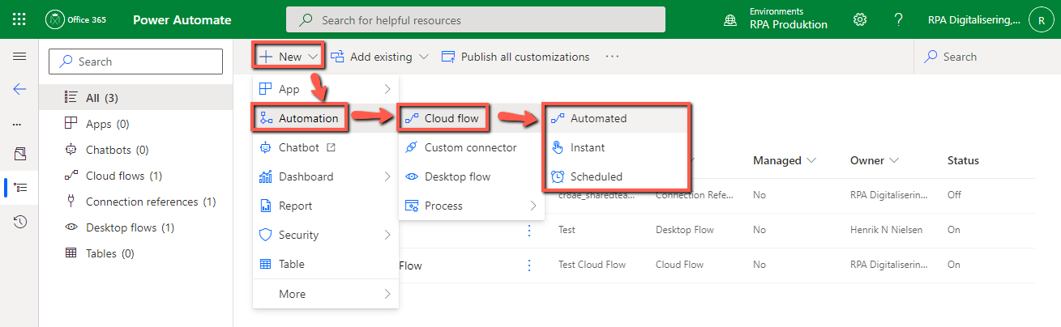The width and height of the screenshot is (1061, 327).
Task: Choose Cloud flow in the Automation submenu
Action: pyautogui.click(x=471, y=118)
